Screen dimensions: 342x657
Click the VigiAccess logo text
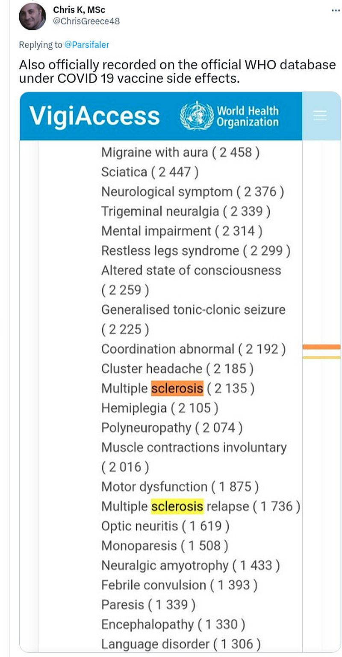[94, 116]
